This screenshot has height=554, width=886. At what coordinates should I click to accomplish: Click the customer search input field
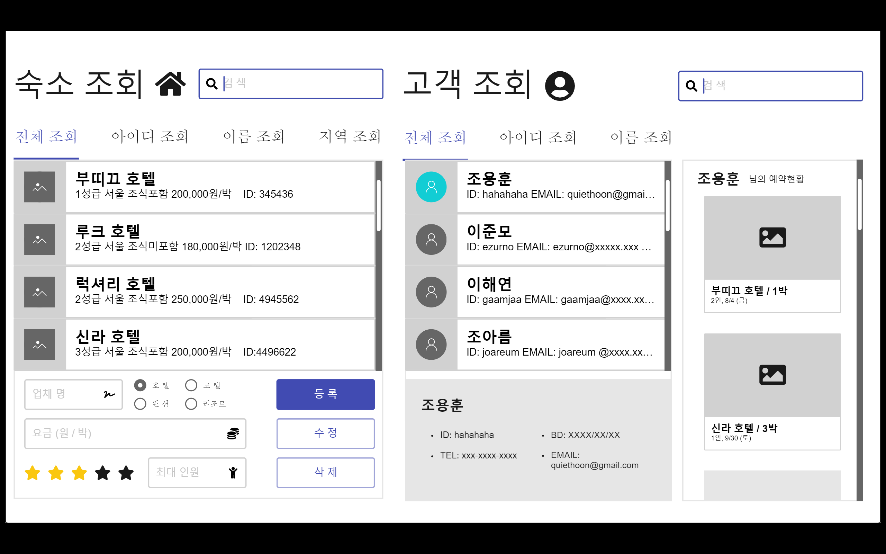[x=771, y=86]
